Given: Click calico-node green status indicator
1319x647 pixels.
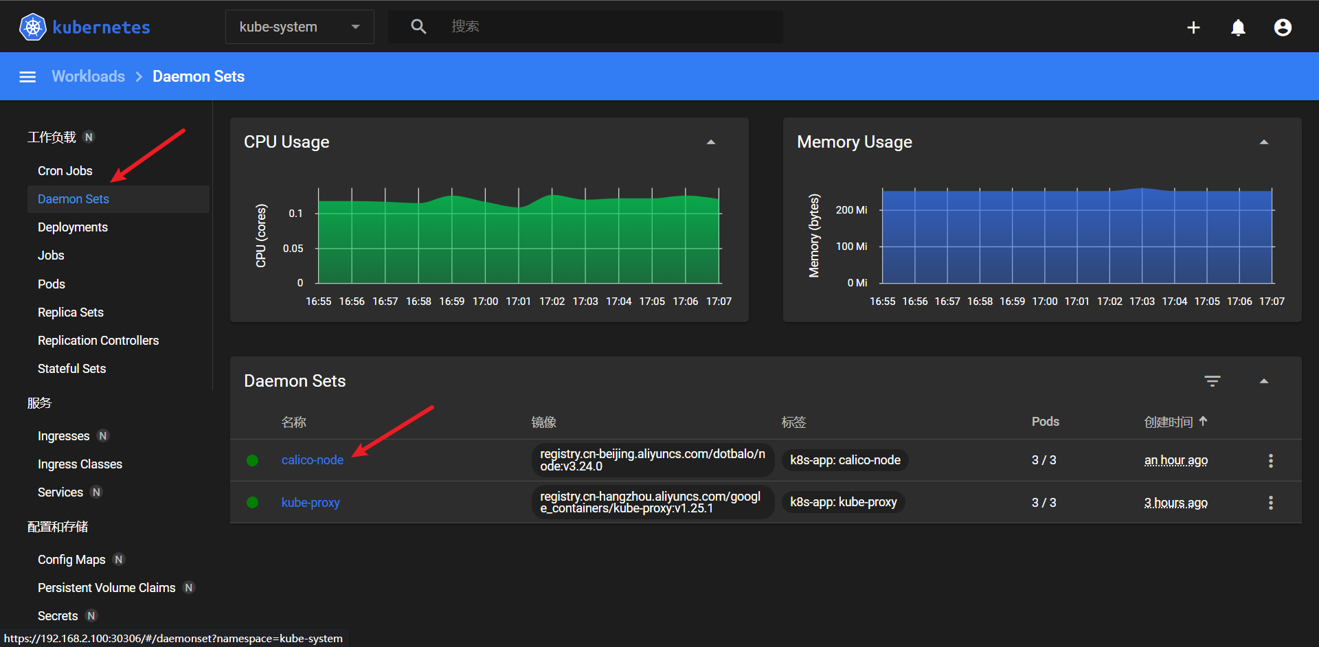Looking at the screenshot, I should click(252, 460).
